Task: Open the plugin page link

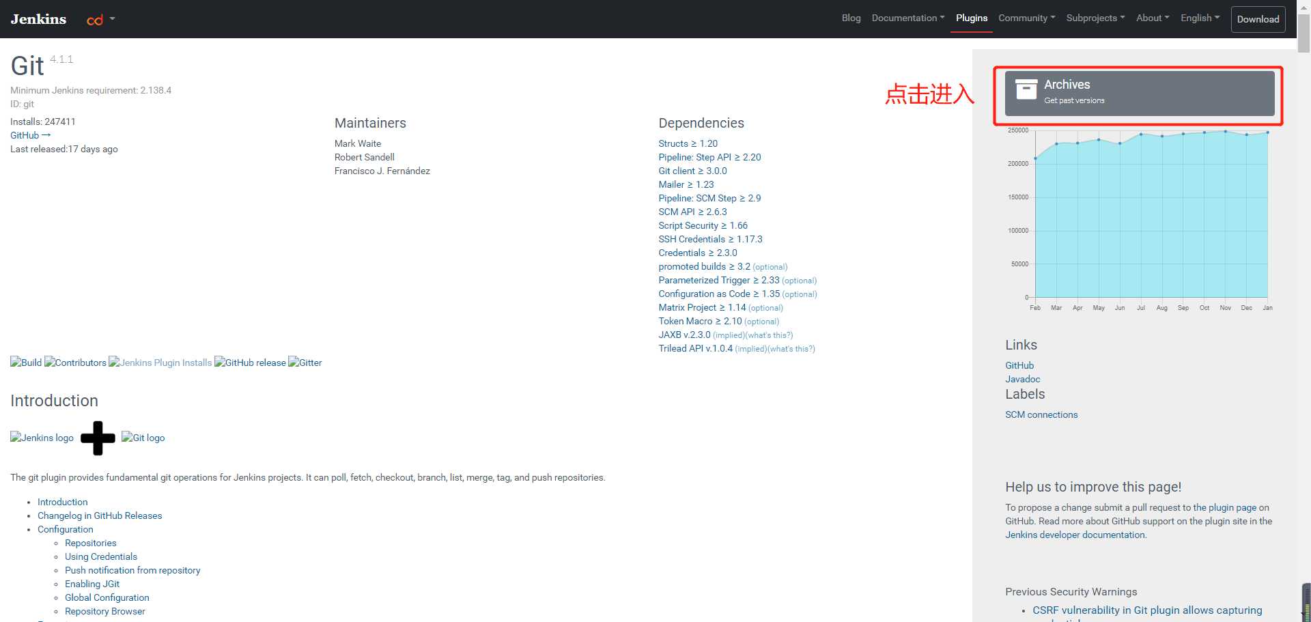Action: 1225,507
